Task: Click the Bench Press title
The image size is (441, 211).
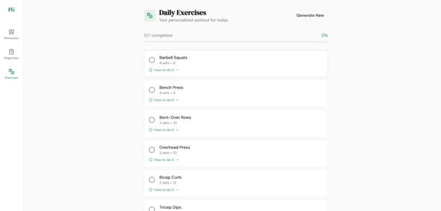Action: pos(171,87)
